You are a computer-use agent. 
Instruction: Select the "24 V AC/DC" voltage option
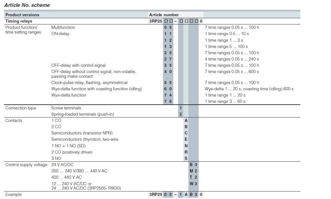point(62,165)
